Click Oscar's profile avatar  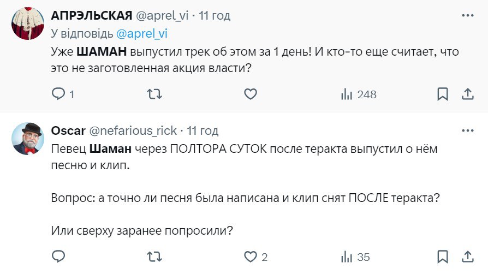tap(28, 138)
